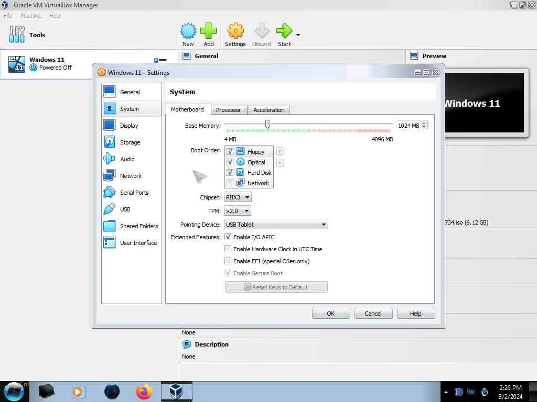537x402 pixels.
Task: Open the TPM v2.0 dropdown
Action: click(238, 211)
